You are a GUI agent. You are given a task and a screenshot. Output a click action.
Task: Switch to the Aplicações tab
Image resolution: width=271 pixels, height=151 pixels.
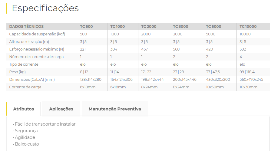[61, 109]
